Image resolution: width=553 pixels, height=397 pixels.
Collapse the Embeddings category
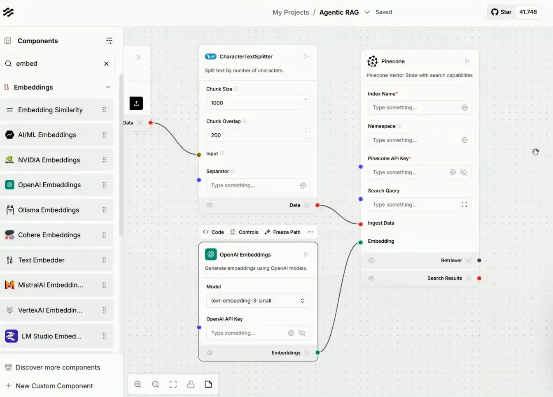108,87
